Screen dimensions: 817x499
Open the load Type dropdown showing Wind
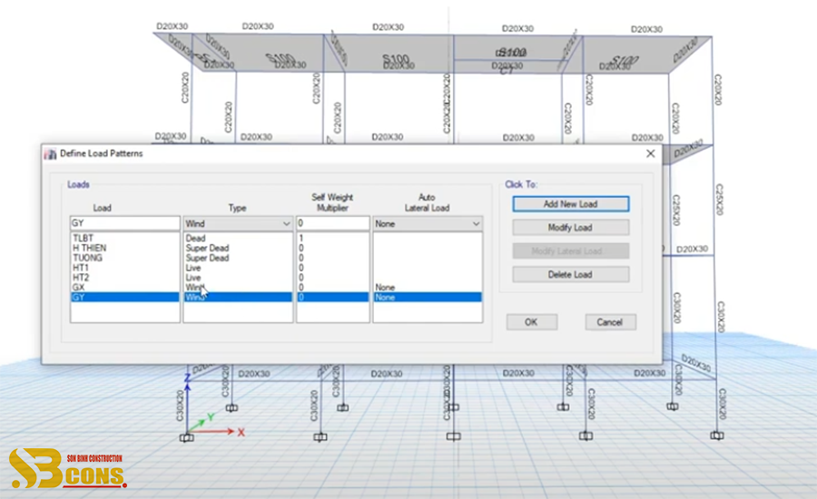point(238,223)
